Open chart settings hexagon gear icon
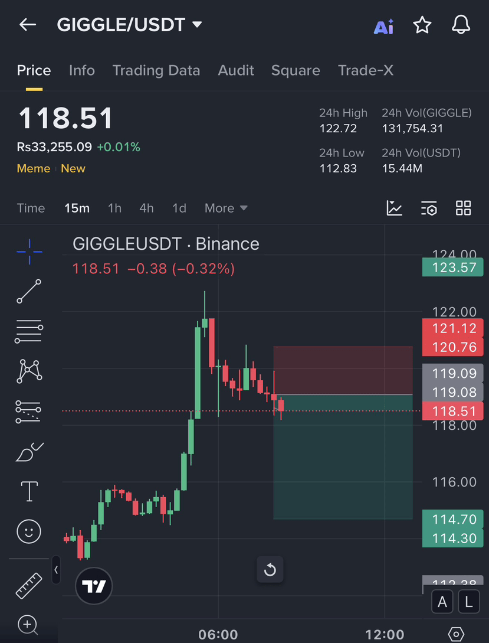 pyautogui.click(x=456, y=634)
